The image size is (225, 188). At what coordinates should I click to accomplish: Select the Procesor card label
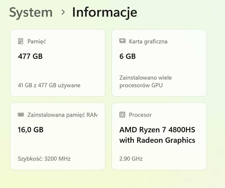point(140,115)
